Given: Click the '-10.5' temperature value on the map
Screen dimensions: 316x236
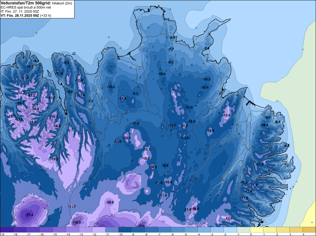Looking at the screenshot, I should [207, 79].
